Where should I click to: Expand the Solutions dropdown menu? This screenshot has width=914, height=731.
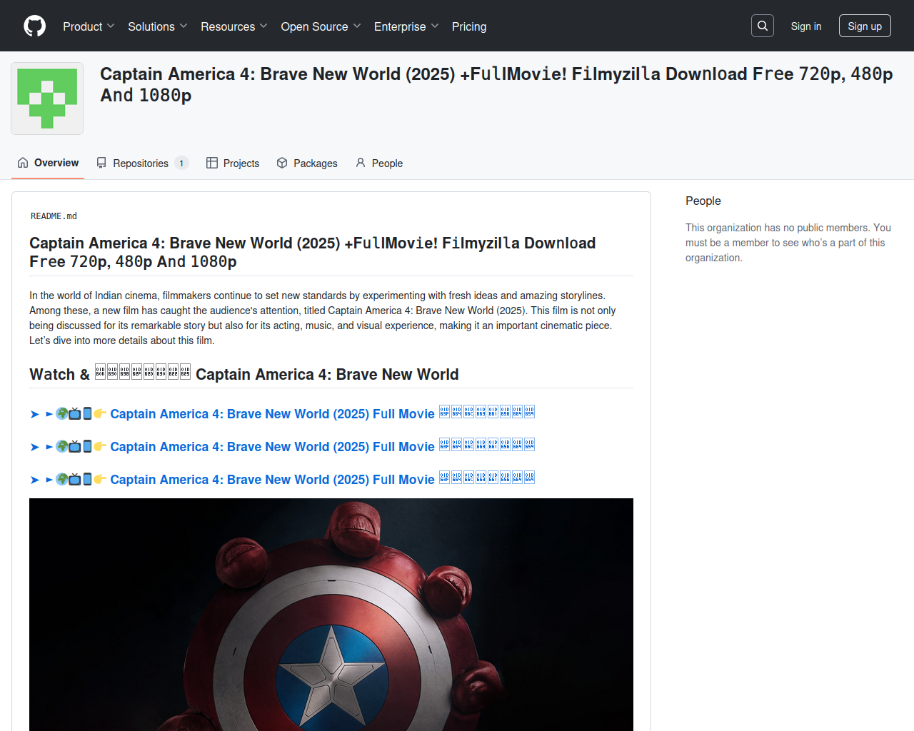(158, 26)
